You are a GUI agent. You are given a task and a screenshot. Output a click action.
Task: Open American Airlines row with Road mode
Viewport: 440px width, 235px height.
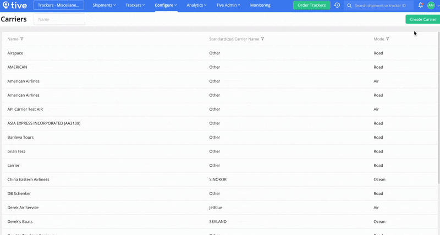pos(219,95)
